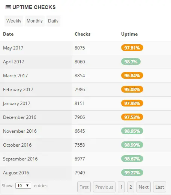The image size is (171, 195).
Task: Sort the table by Date column header
Action: tap(8, 34)
